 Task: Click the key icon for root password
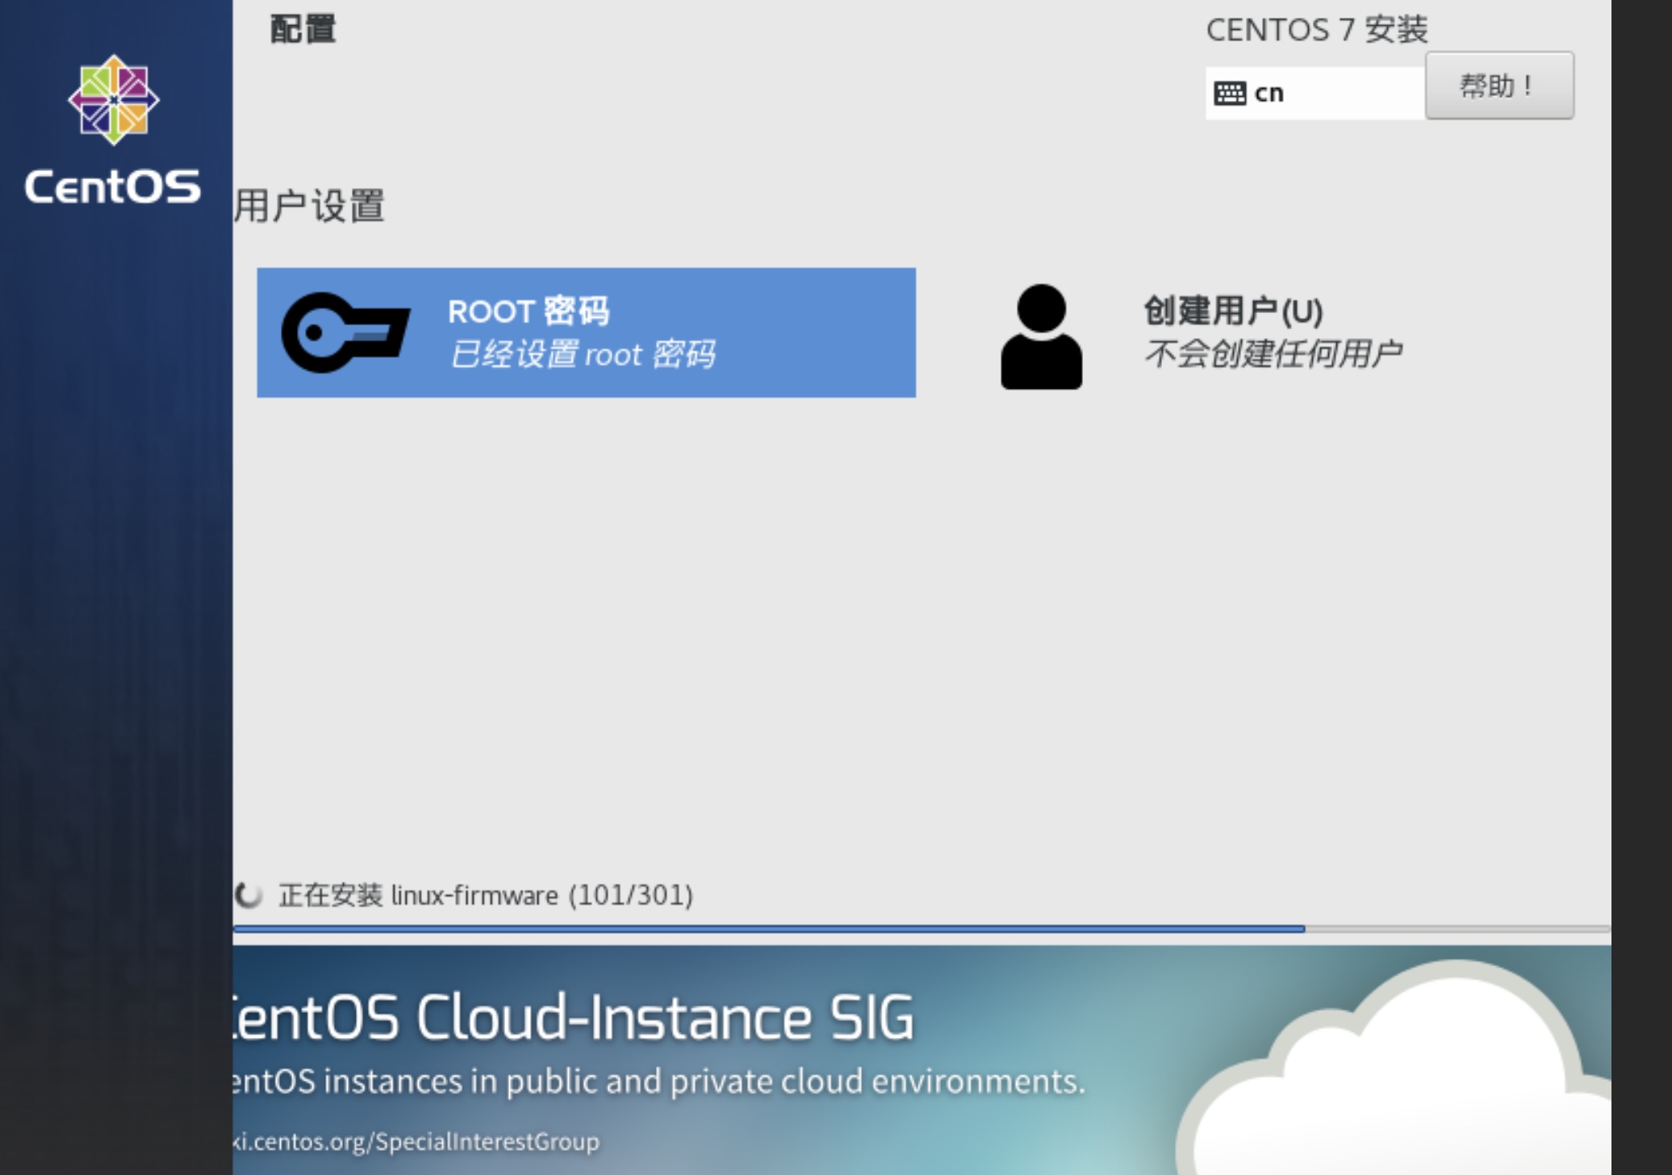point(345,332)
